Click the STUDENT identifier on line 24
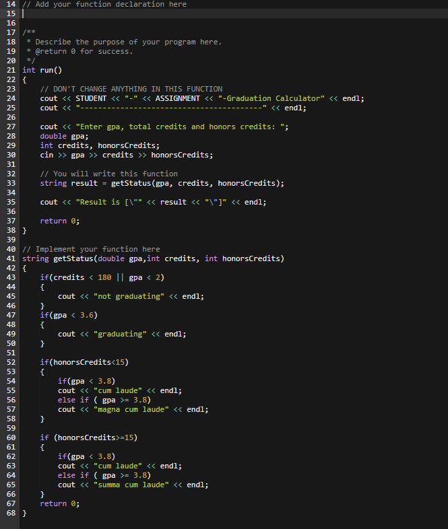 (x=91, y=98)
